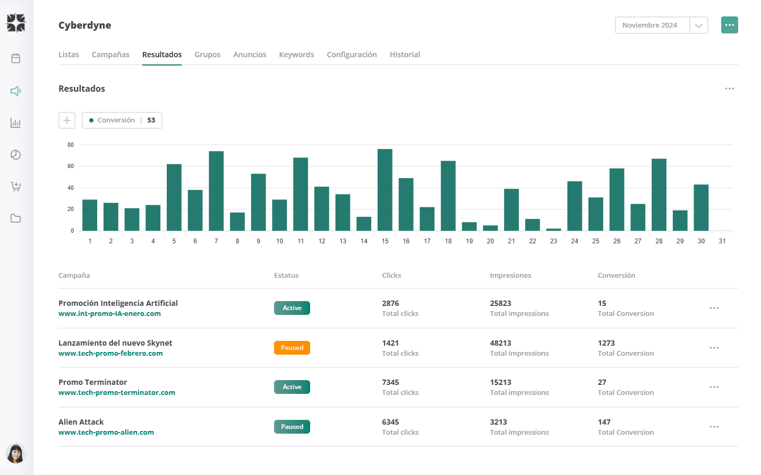The width and height of the screenshot is (761, 475).
Task: Open the Noviembre 2024 month dropdown
Action: (661, 25)
